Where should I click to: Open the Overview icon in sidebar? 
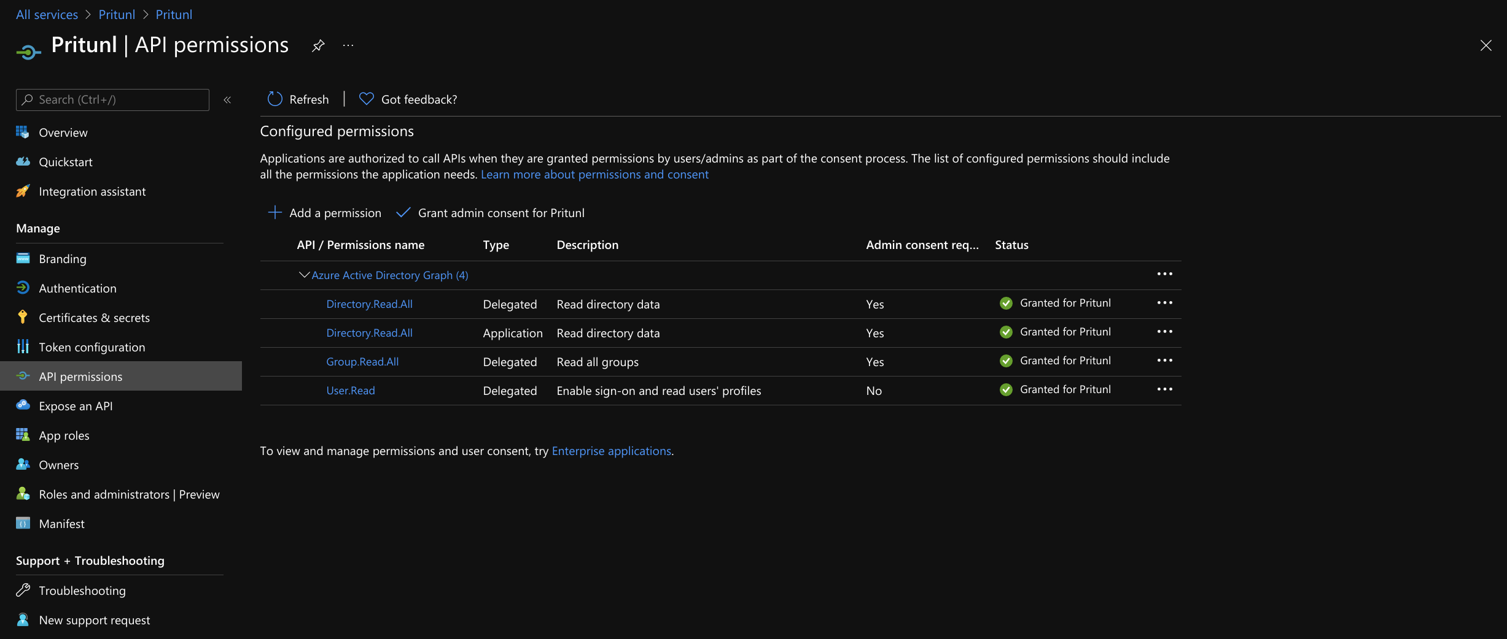pyautogui.click(x=23, y=132)
